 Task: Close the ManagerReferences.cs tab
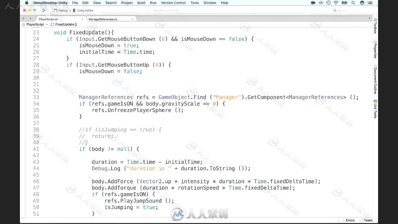[132, 19]
